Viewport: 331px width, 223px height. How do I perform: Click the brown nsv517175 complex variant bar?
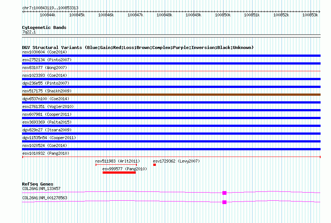click(171, 95)
